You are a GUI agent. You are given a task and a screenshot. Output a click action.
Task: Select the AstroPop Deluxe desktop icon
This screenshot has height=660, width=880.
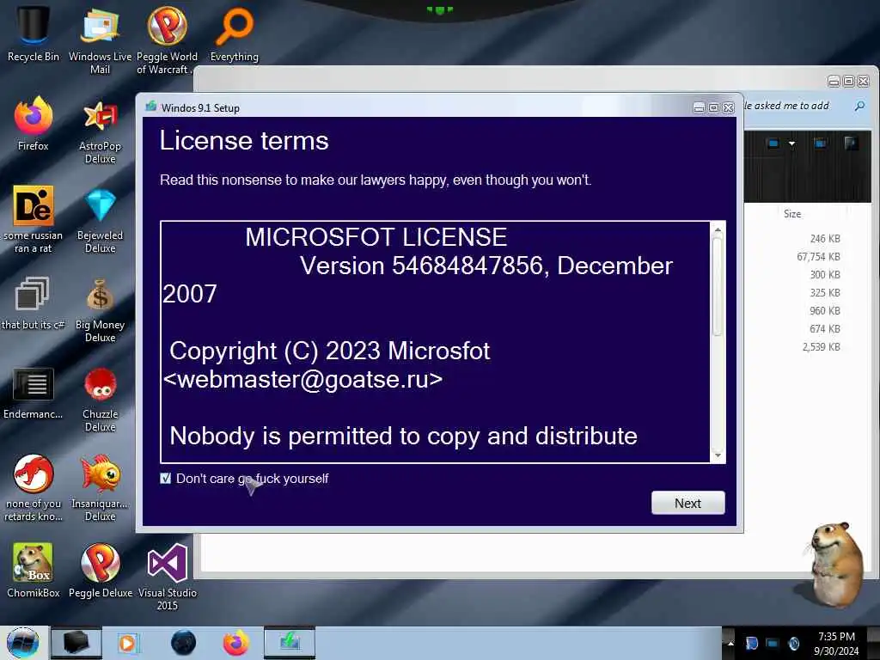click(x=100, y=131)
